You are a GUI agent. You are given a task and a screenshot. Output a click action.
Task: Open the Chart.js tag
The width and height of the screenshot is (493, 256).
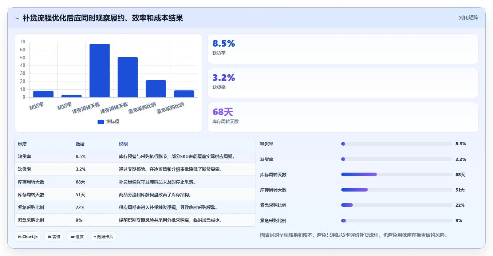click(28, 237)
